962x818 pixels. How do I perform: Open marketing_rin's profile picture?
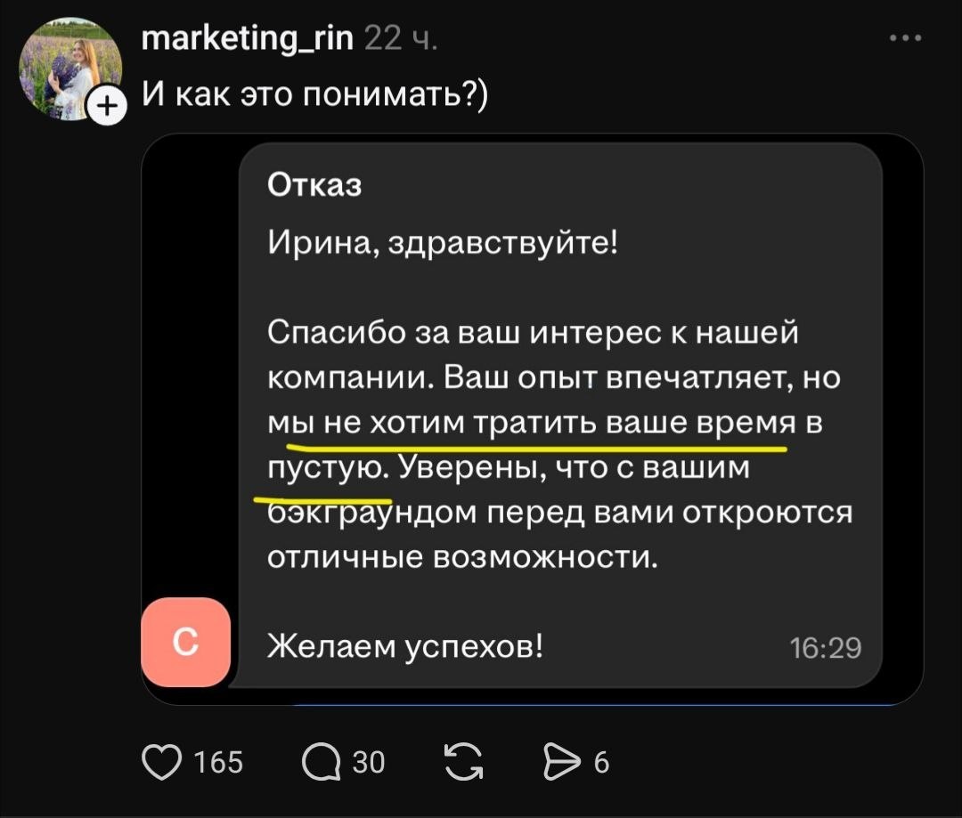pyautogui.click(x=68, y=68)
